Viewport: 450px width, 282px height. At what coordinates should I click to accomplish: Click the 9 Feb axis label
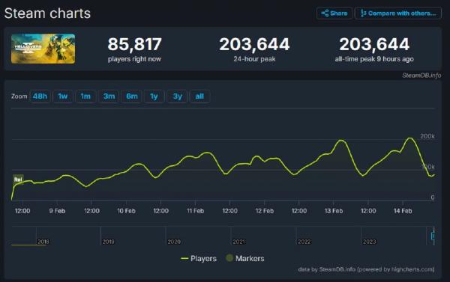pos(57,211)
